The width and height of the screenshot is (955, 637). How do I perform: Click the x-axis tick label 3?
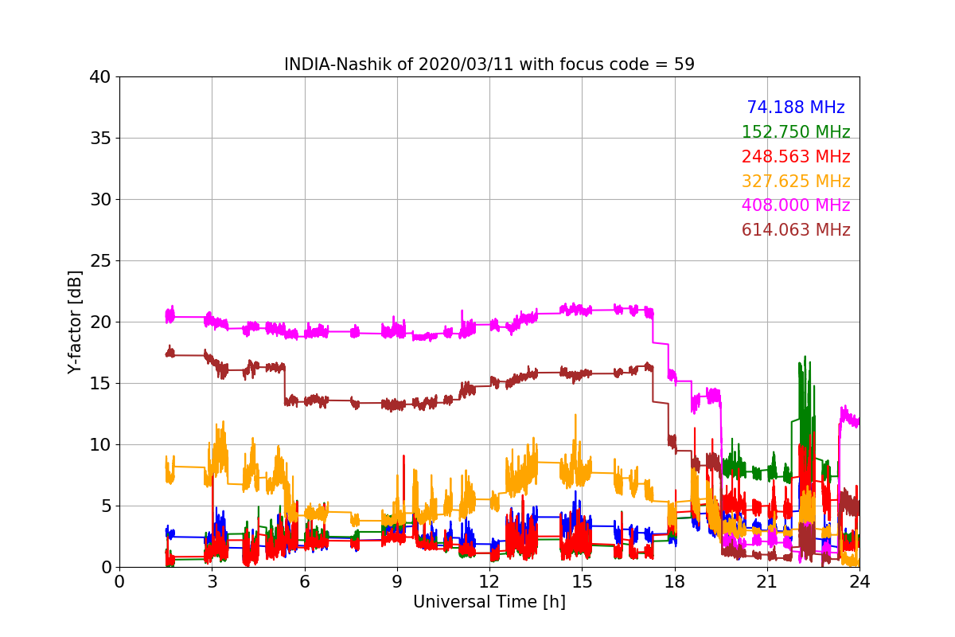(x=212, y=581)
